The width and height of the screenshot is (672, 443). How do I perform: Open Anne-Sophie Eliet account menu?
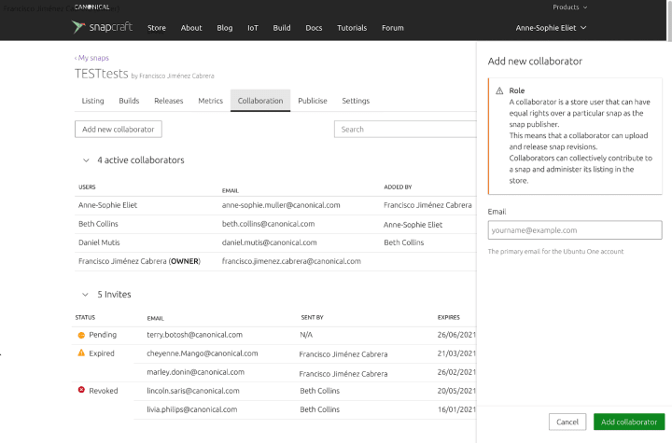[x=551, y=28]
